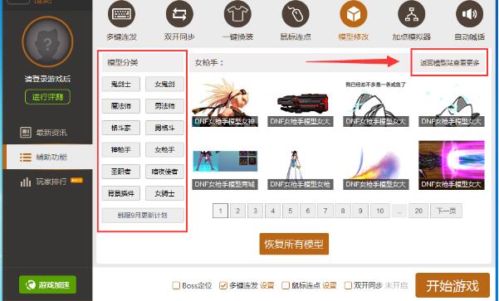Go to page 4 of models
The width and height of the screenshot is (499, 301).
click(x=272, y=211)
